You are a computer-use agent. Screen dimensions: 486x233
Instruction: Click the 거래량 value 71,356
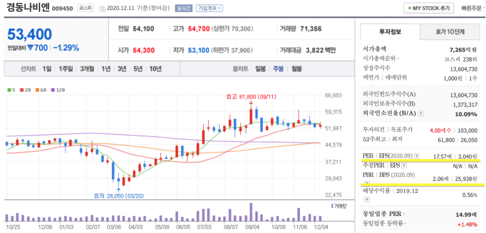pos(311,29)
